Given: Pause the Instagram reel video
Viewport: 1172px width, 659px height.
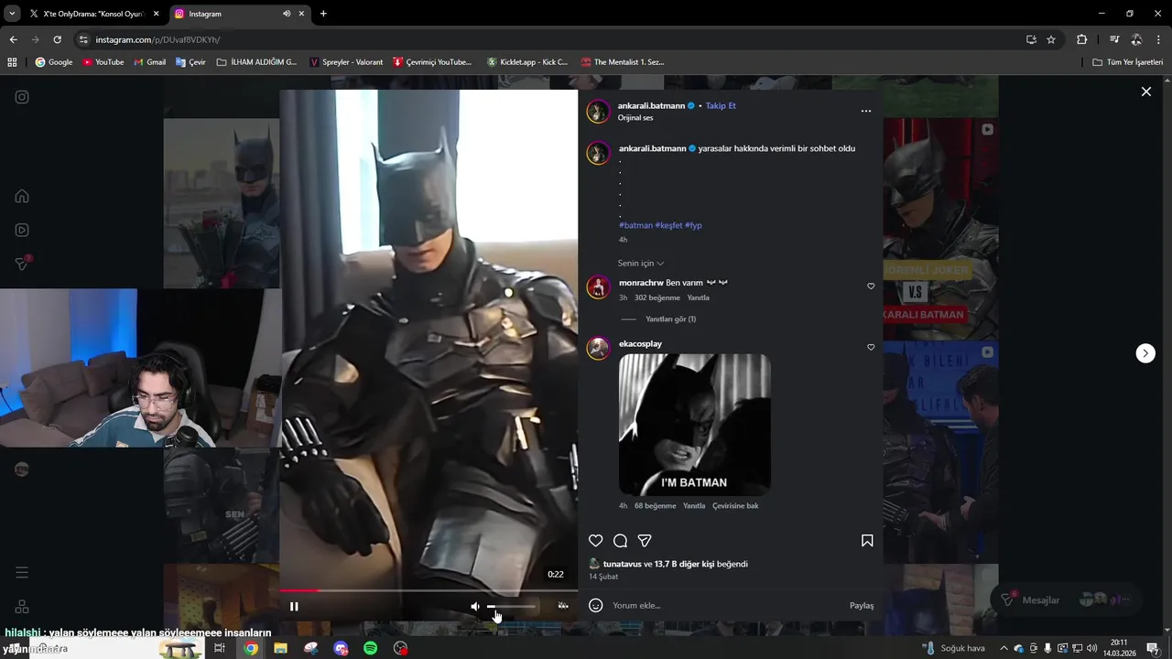Looking at the screenshot, I should click(294, 606).
